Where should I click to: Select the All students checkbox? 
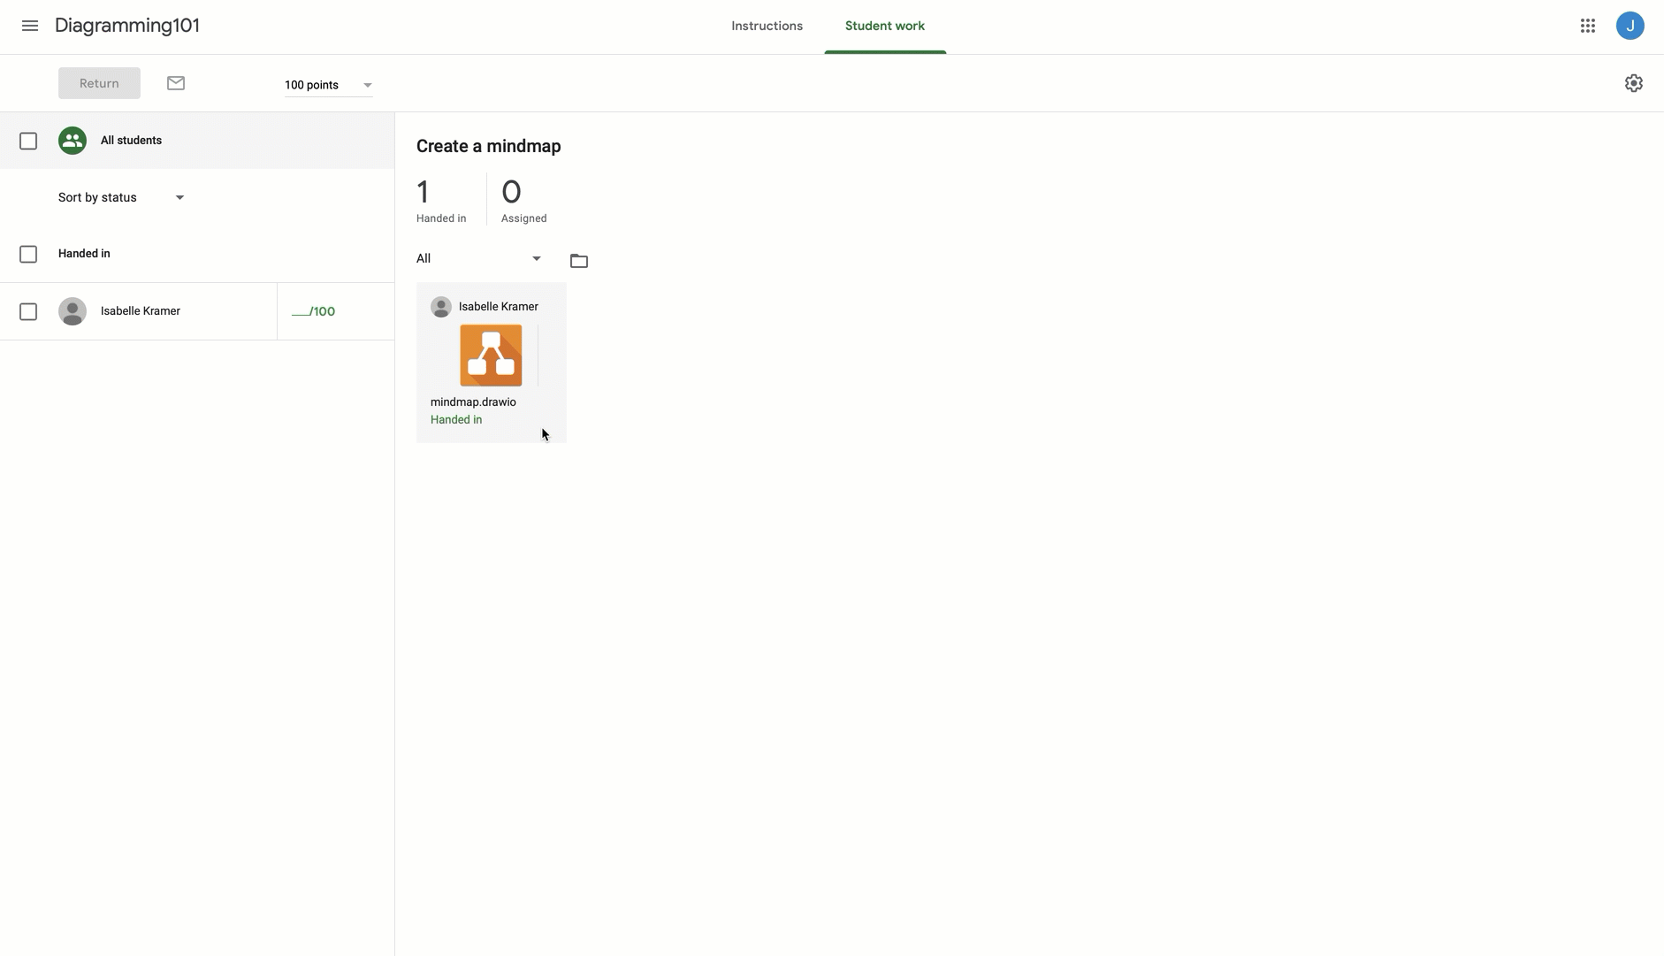(28, 141)
